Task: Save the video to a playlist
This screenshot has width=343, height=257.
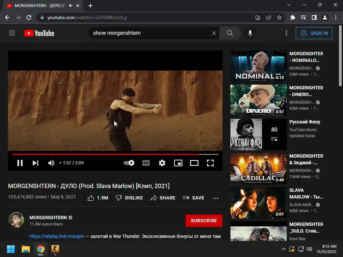Action: point(194,198)
